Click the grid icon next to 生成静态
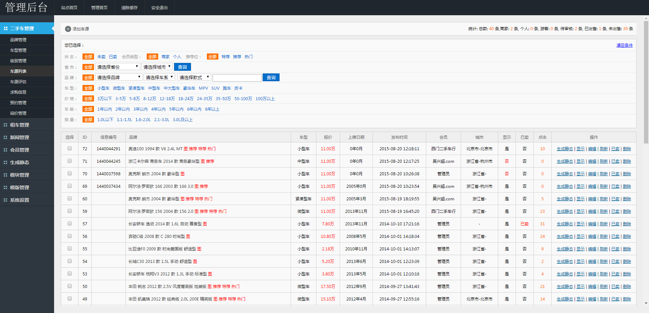Image resolution: width=649 pixels, height=313 pixels. point(5,162)
